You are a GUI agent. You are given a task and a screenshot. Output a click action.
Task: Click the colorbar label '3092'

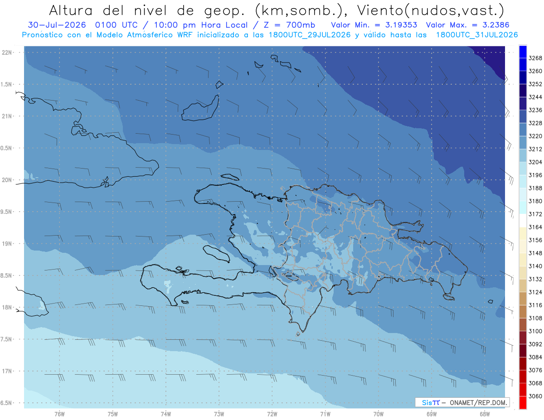tap(535, 344)
